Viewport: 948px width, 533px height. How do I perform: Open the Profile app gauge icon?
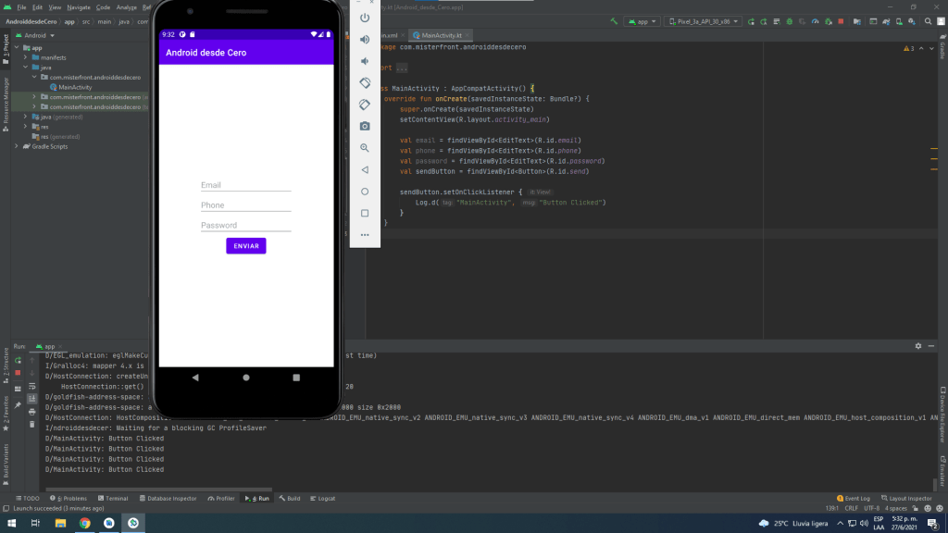(815, 21)
